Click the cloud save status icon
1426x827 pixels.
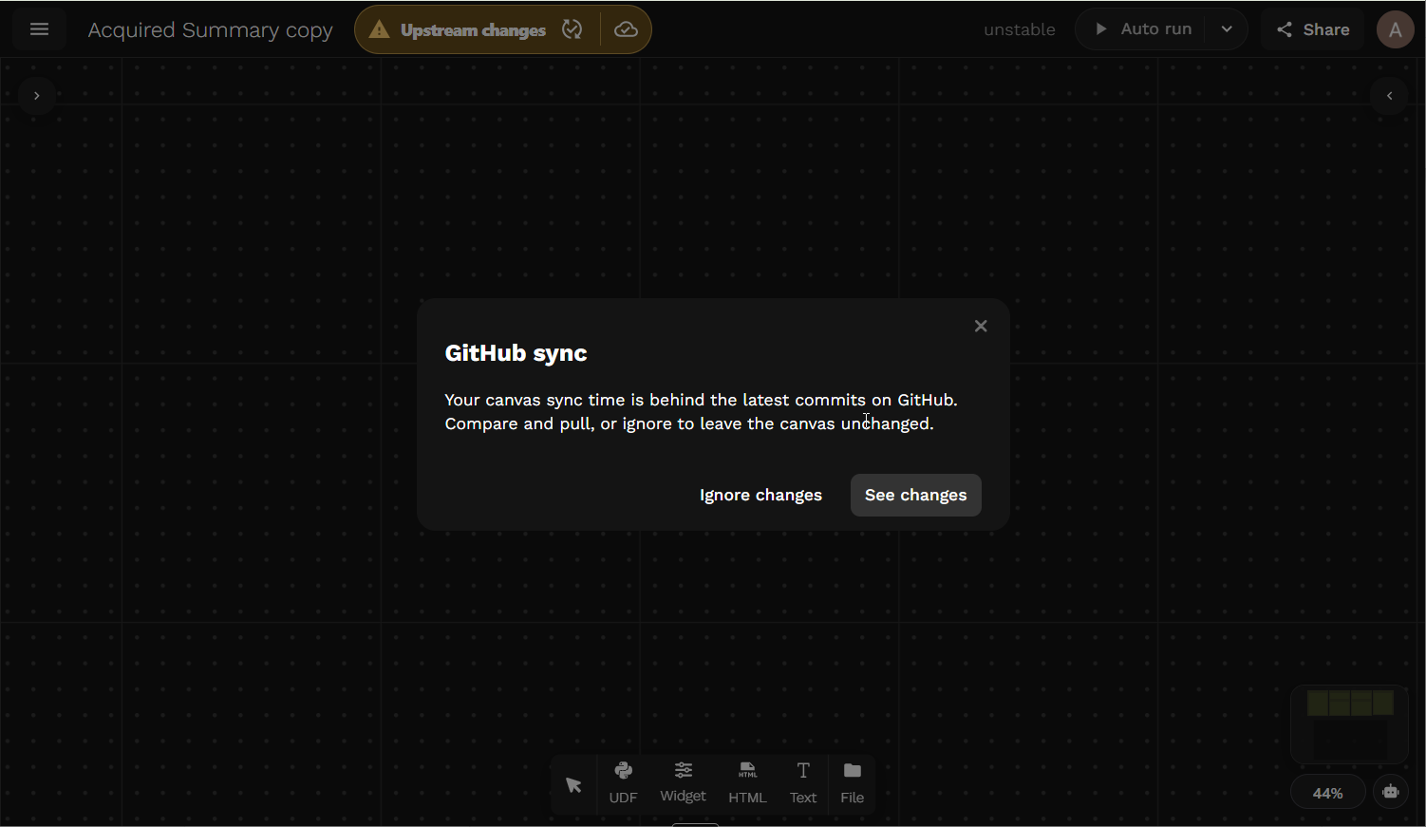[x=626, y=29]
